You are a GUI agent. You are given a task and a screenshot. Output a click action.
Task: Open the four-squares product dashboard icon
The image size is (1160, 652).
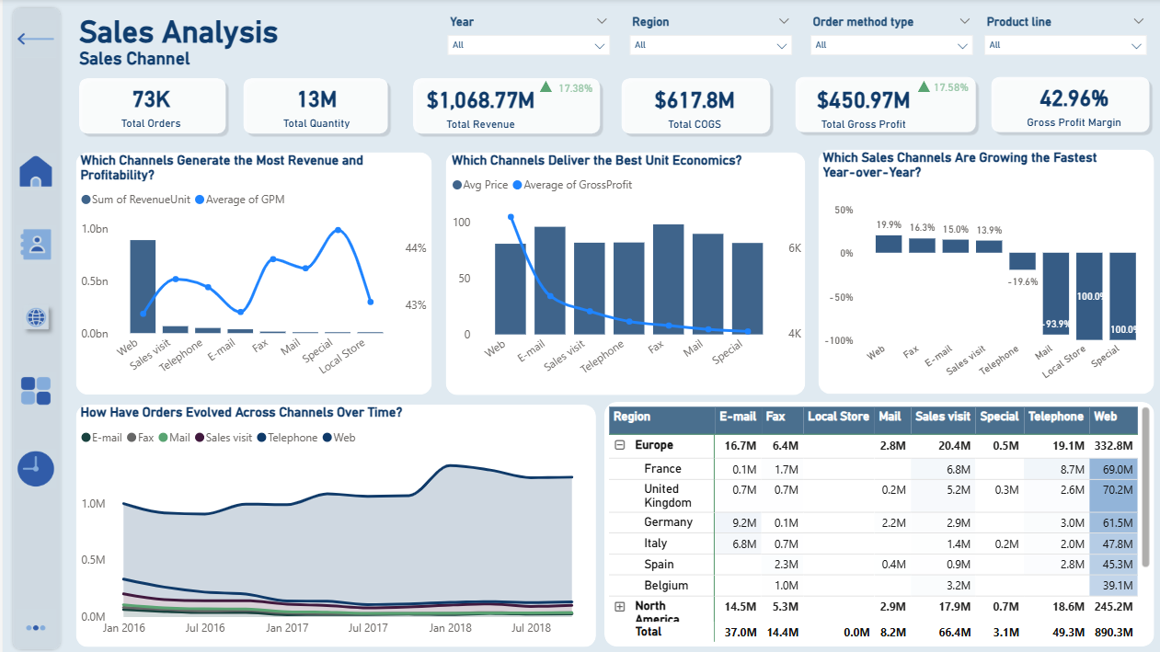(x=36, y=391)
